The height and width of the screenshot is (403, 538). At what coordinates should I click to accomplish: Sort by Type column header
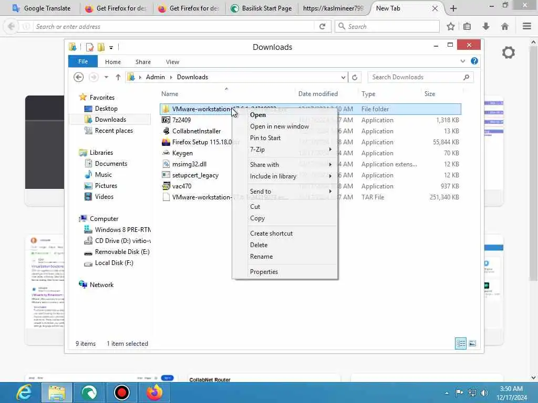(x=368, y=94)
